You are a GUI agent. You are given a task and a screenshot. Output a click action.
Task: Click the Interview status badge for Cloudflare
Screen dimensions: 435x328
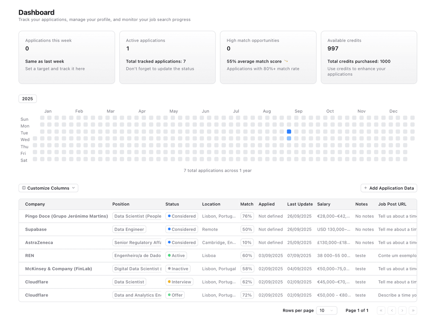(x=179, y=282)
